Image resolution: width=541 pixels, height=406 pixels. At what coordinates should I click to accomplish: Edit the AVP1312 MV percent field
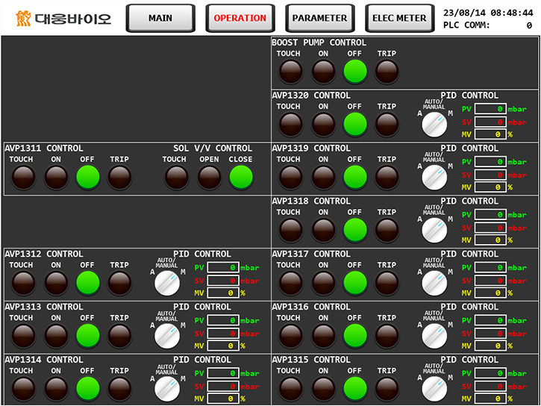pos(223,293)
